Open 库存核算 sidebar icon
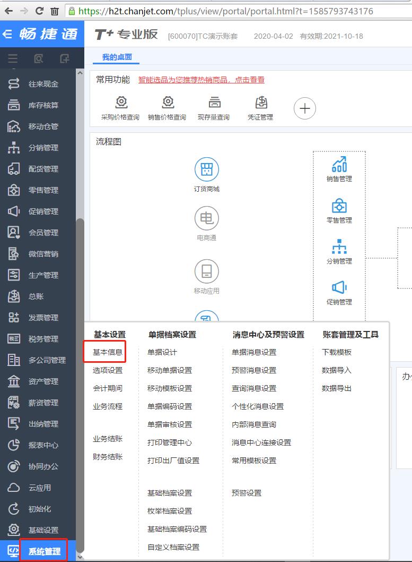Viewport: 412px width, 562px height. click(14, 105)
